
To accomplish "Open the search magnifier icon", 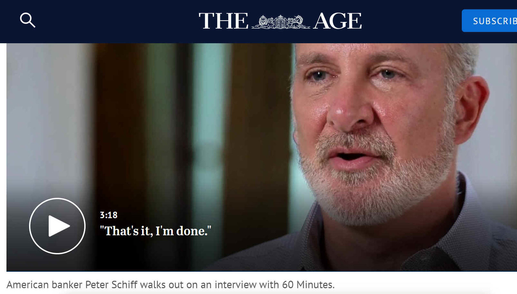I will pyautogui.click(x=27, y=20).
